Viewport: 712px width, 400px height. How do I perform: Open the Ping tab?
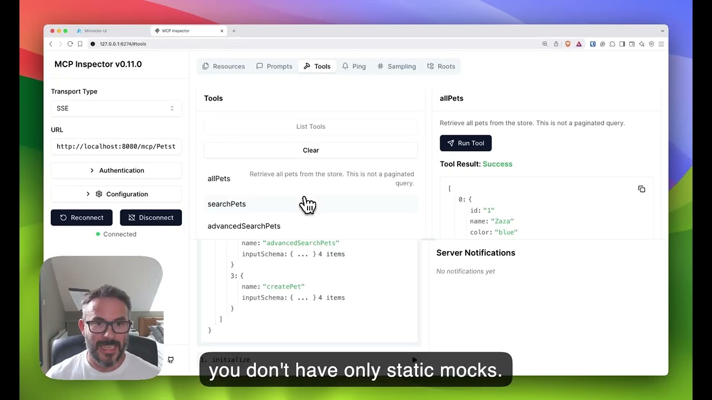coord(354,66)
